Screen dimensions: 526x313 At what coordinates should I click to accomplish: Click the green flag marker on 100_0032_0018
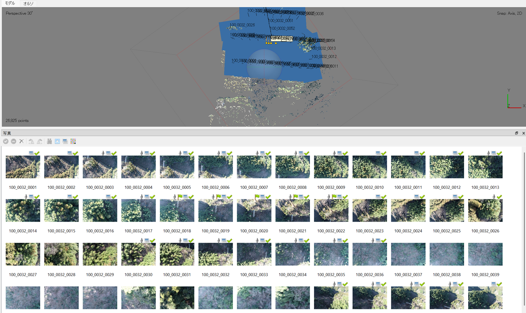tap(180, 197)
